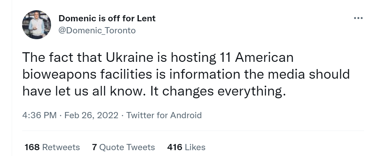Show the 7 Quote Tweets

pyautogui.click(x=124, y=147)
